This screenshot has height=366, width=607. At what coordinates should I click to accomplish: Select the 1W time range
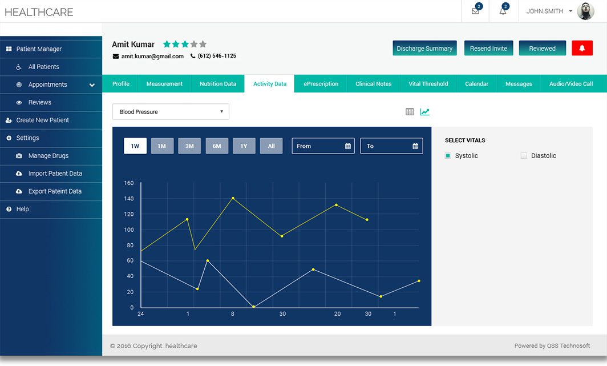click(135, 146)
